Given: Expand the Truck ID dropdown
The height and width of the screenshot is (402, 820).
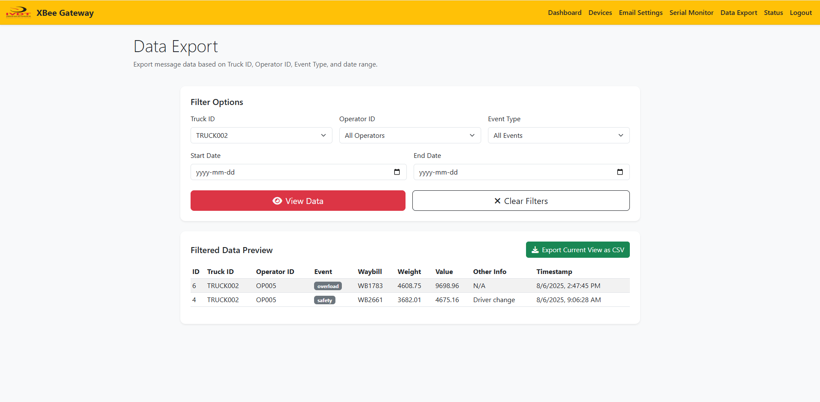Looking at the screenshot, I should tap(261, 135).
